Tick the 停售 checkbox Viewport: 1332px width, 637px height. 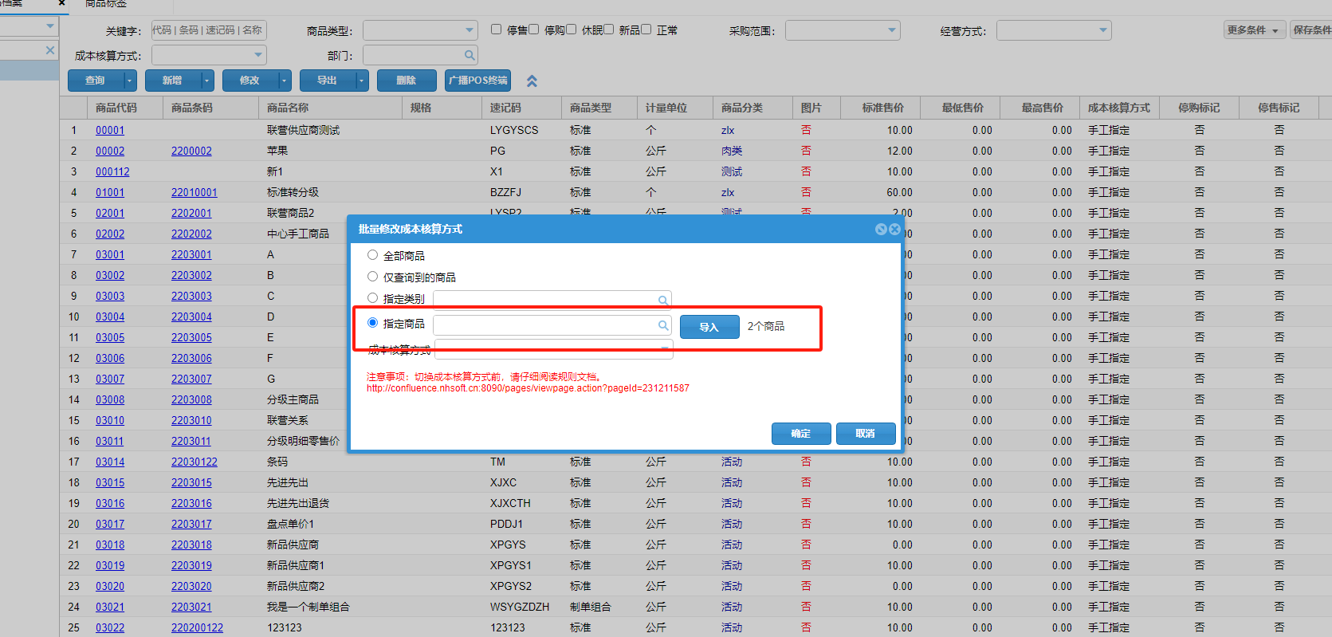pos(496,29)
